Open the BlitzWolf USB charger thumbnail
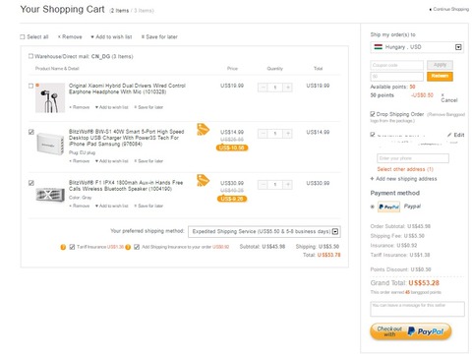The image size is (472, 356). coord(50,144)
